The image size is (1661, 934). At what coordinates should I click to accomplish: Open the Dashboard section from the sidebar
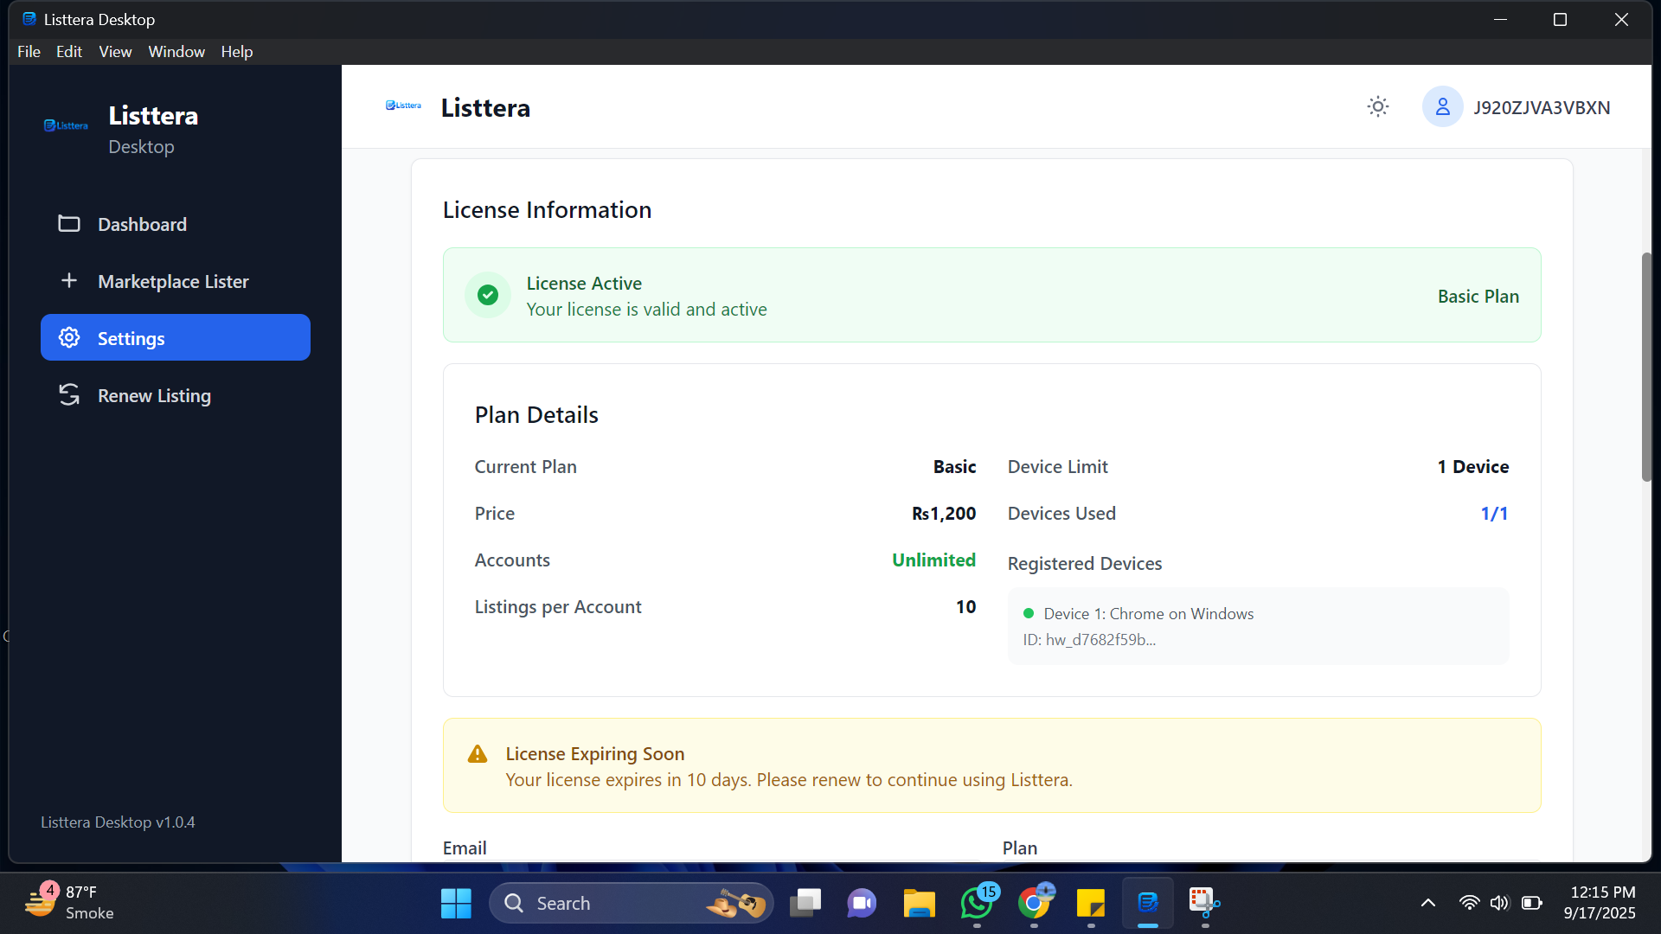[x=141, y=224]
